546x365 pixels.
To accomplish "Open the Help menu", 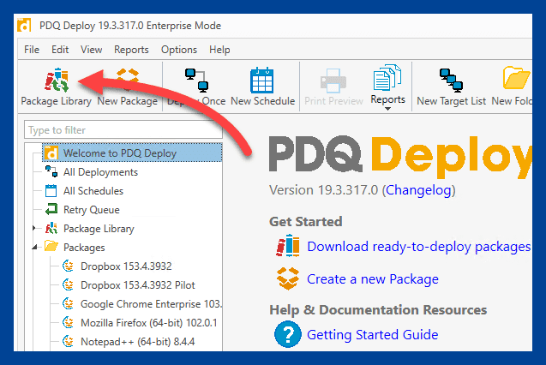I will click(x=219, y=50).
